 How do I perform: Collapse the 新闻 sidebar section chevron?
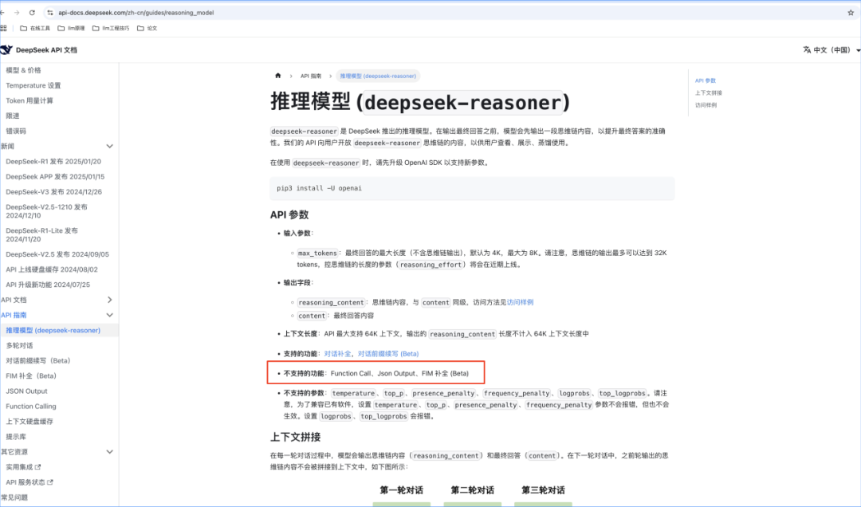(x=110, y=146)
